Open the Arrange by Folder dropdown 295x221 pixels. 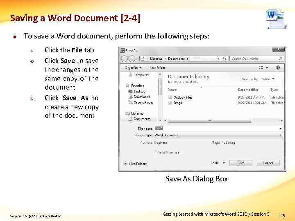pyautogui.click(x=268, y=79)
